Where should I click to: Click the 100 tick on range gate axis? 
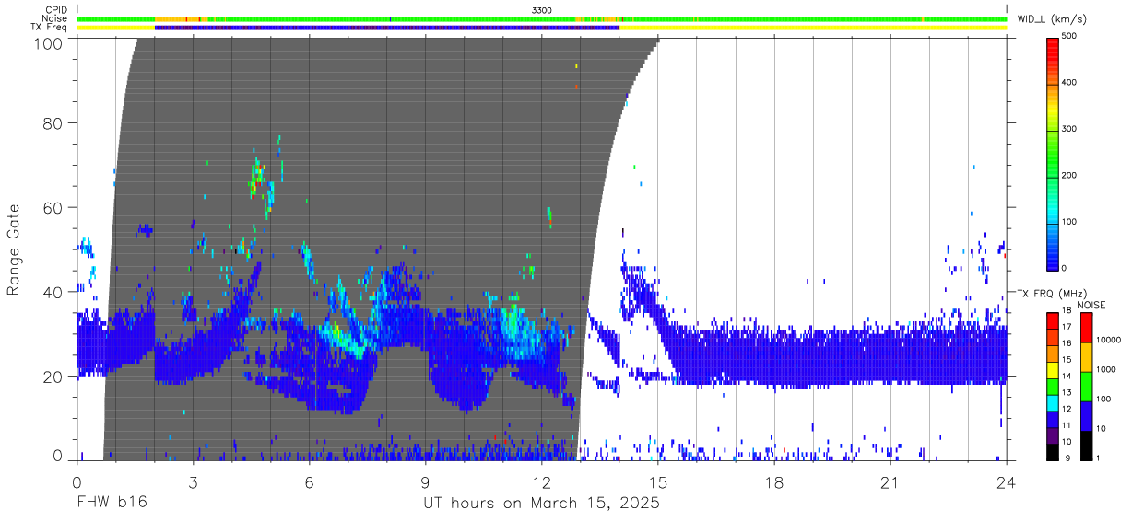tap(49, 42)
